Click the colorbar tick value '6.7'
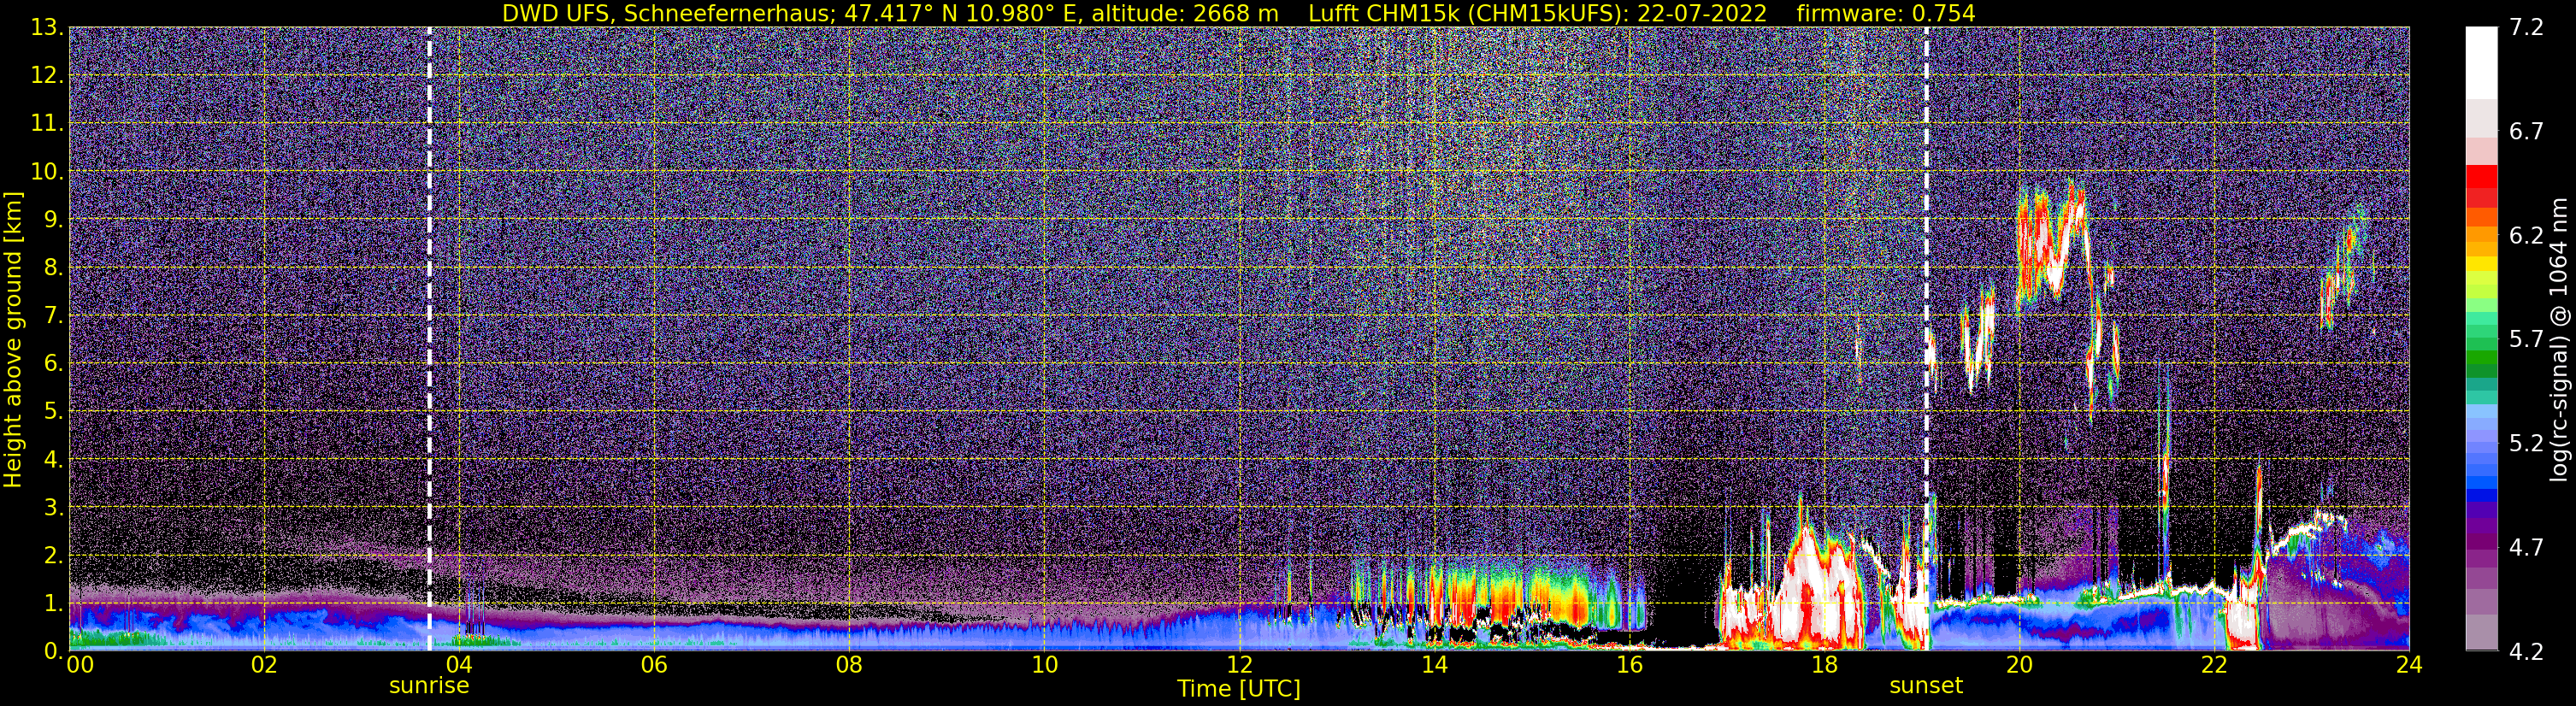Viewport: 2576px width, 706px height. coord(2527,132)
